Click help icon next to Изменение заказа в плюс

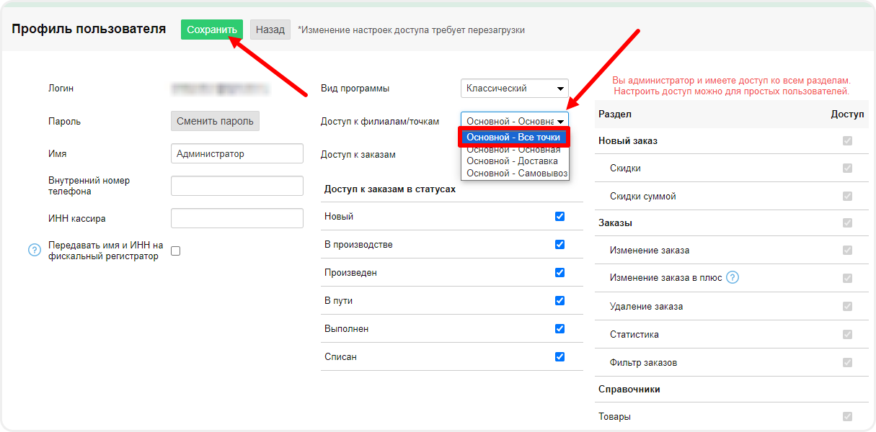(x=733, y=278)
